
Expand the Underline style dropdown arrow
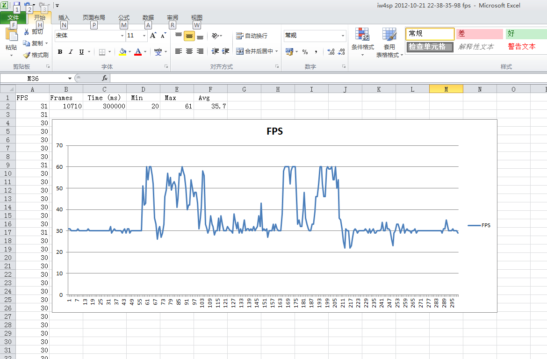[x=89, y=51]
